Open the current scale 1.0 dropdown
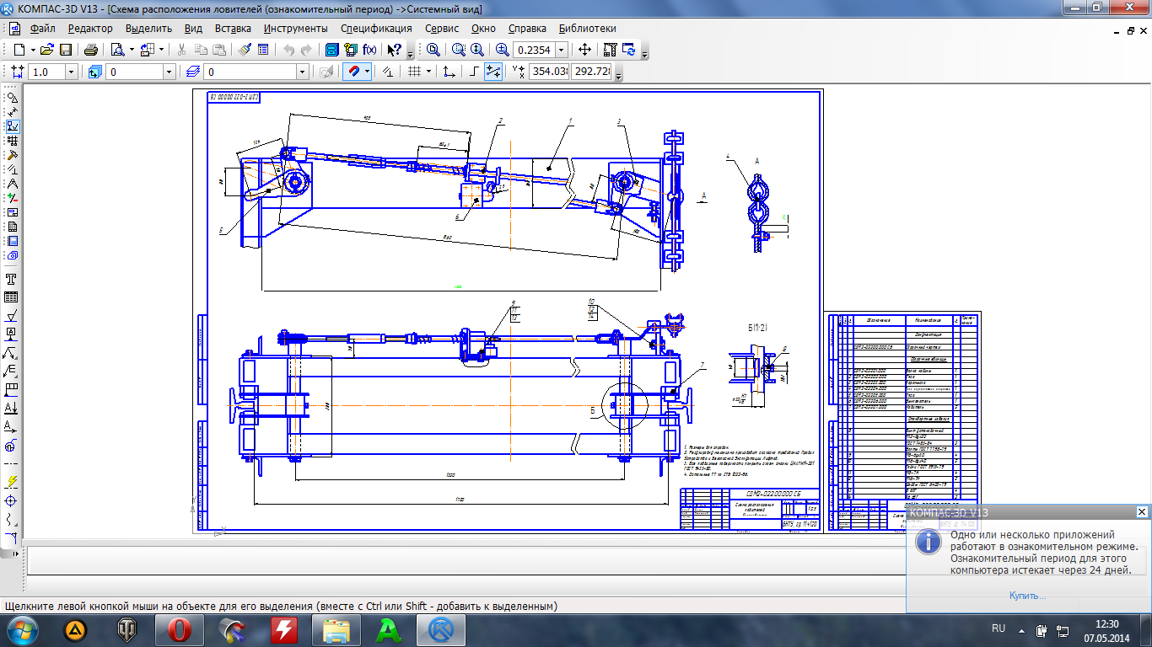The width and height of the screenshot is (1152, 647). [x=71, y=72]
